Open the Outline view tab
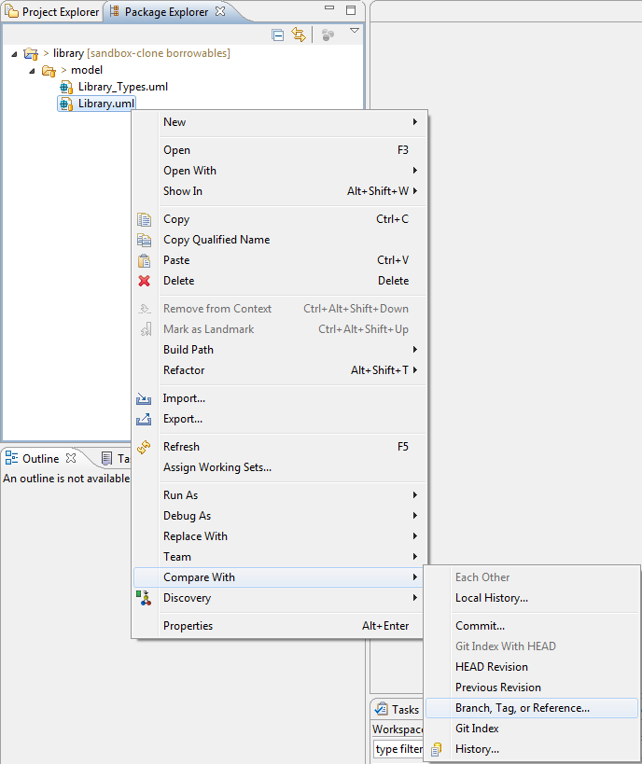 pyautogui.click(x=39, y=458)
